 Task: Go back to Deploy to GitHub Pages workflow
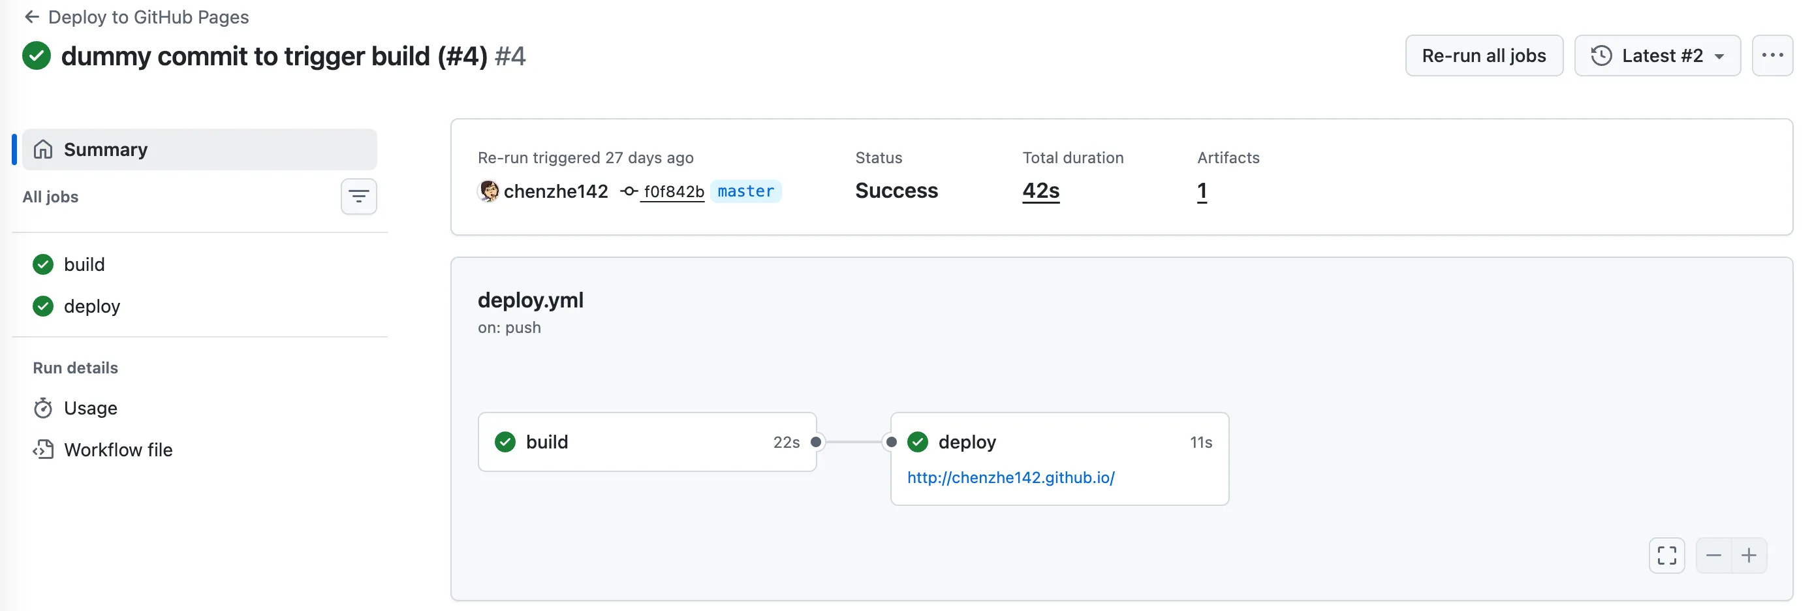pos(136,17)
